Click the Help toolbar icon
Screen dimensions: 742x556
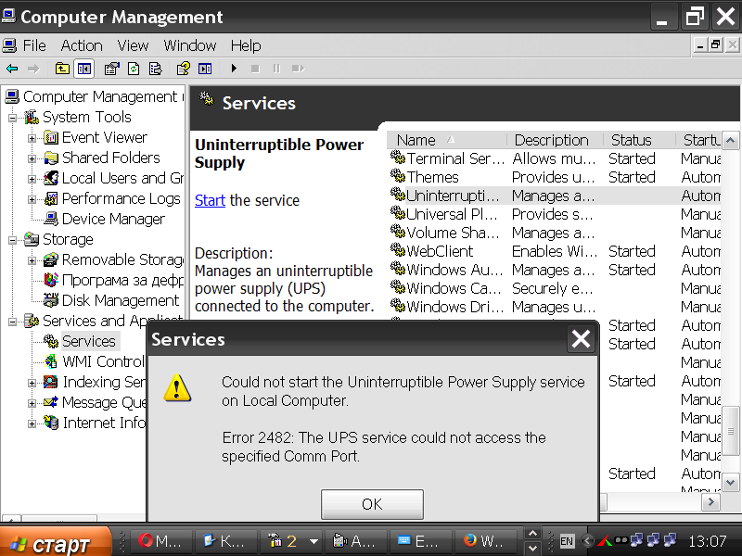click(x=183, y=69)
